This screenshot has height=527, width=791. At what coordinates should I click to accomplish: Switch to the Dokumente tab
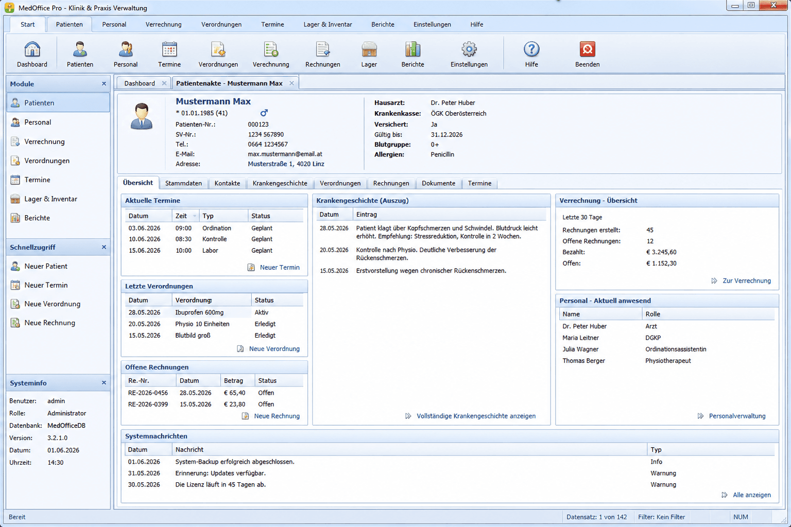point(438,183)
